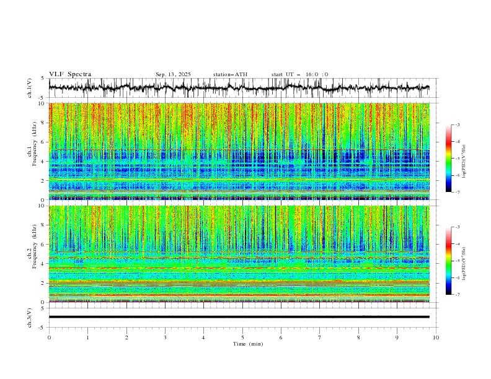This screenshot has width=491, height=379.
Task: Click the 'ch.1(V)' waveform axis label
Action: [x=29, y=88]
